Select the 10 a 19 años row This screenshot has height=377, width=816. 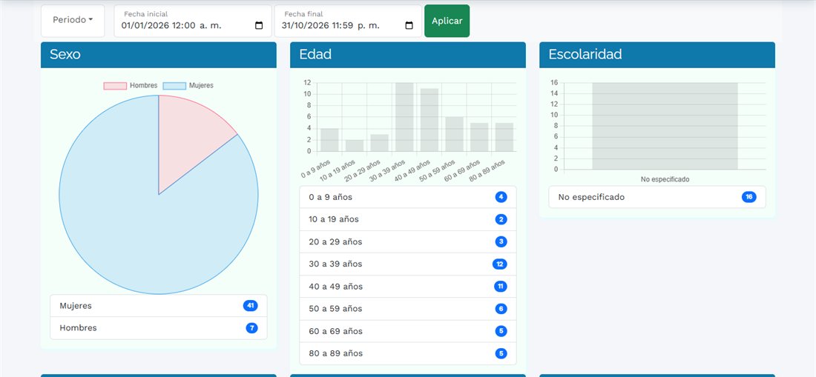(408, 220)
